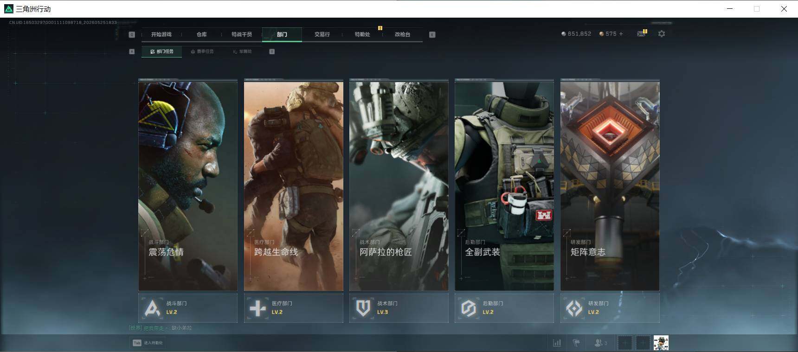Switch to the 仓库 tab
Screen dimensions: 798x352
click(x=201, y=34)
